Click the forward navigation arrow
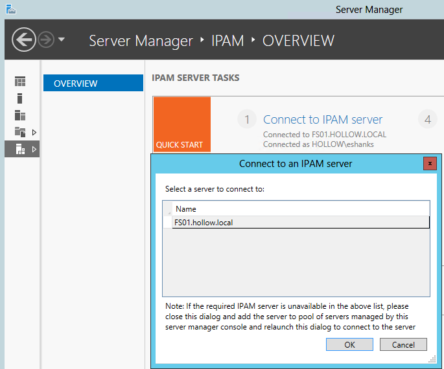The width and height of the screenshot is (444, 369). point(47,40)
